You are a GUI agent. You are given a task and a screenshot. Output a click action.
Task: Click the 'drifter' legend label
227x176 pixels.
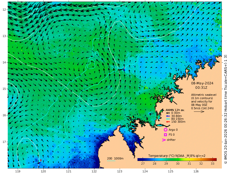point(171,140)
